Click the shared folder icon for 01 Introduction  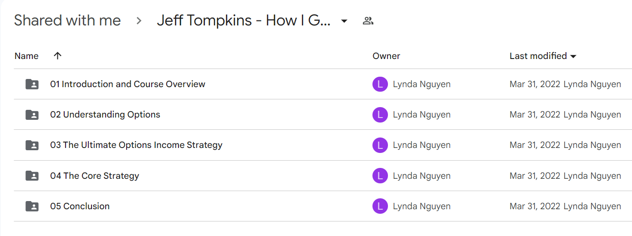point(32,84)
